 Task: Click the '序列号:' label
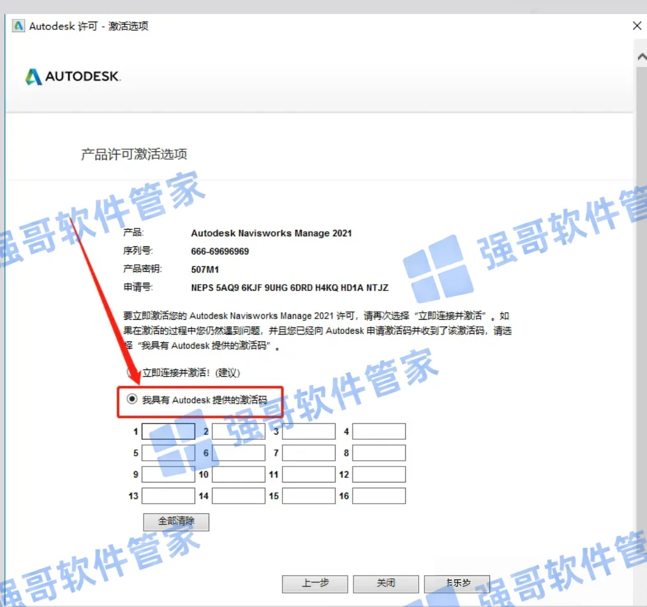pos(138,251)
